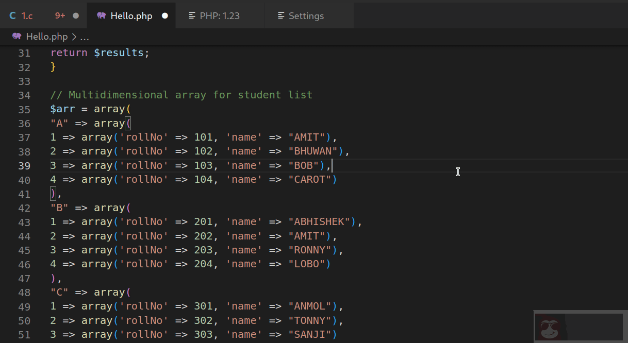Switch to the PHP: 1.23 tab
This screenshot has height=343, width=628.
(219, 15)
